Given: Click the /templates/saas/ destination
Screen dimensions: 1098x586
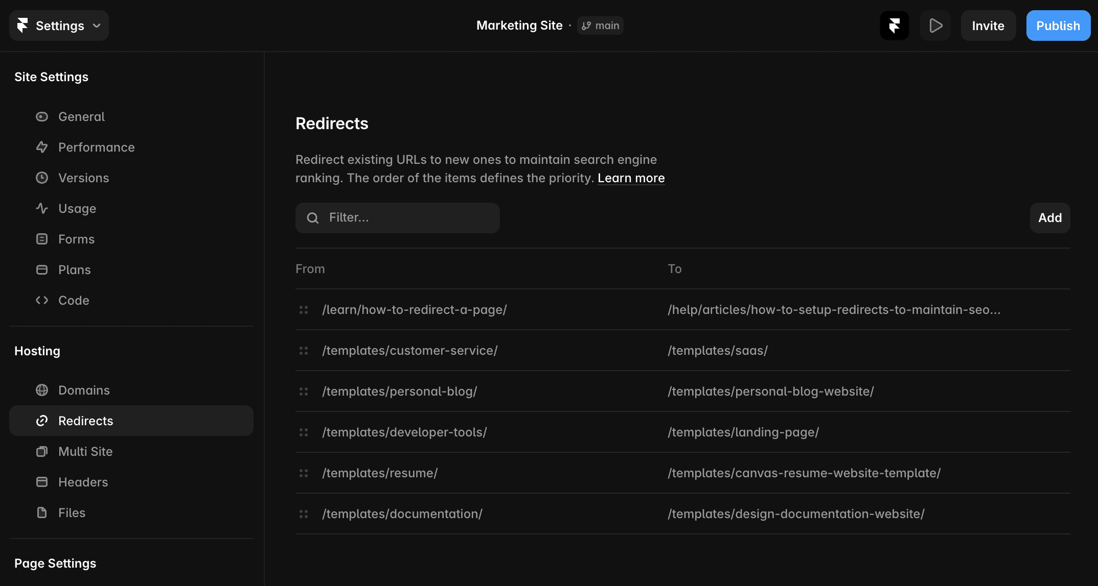Looking at the screenshot, I should coord(718,351).
